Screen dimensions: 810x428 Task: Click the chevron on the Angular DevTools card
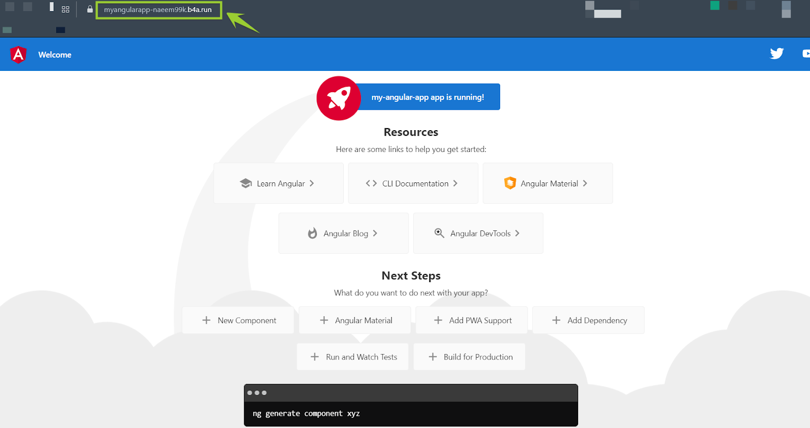pyautogui.click(x=517, y=233)
